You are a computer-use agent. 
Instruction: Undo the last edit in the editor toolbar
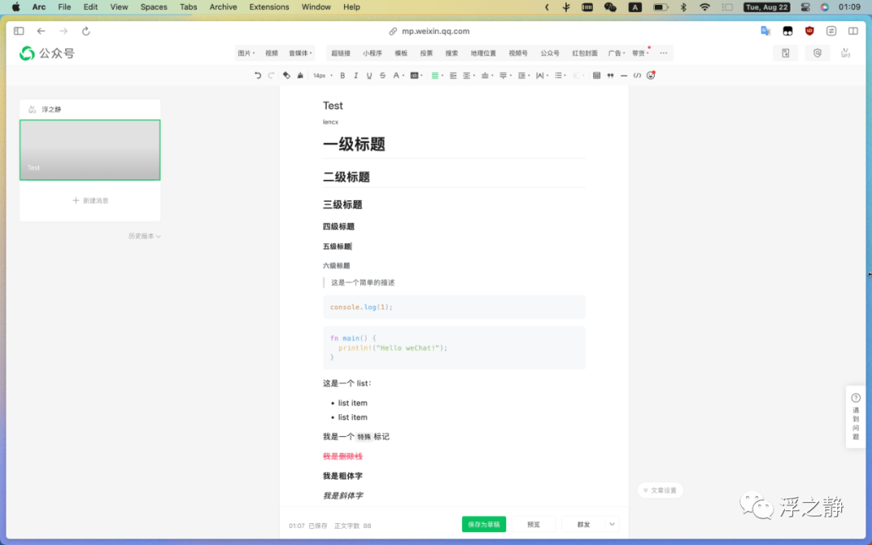258,76
